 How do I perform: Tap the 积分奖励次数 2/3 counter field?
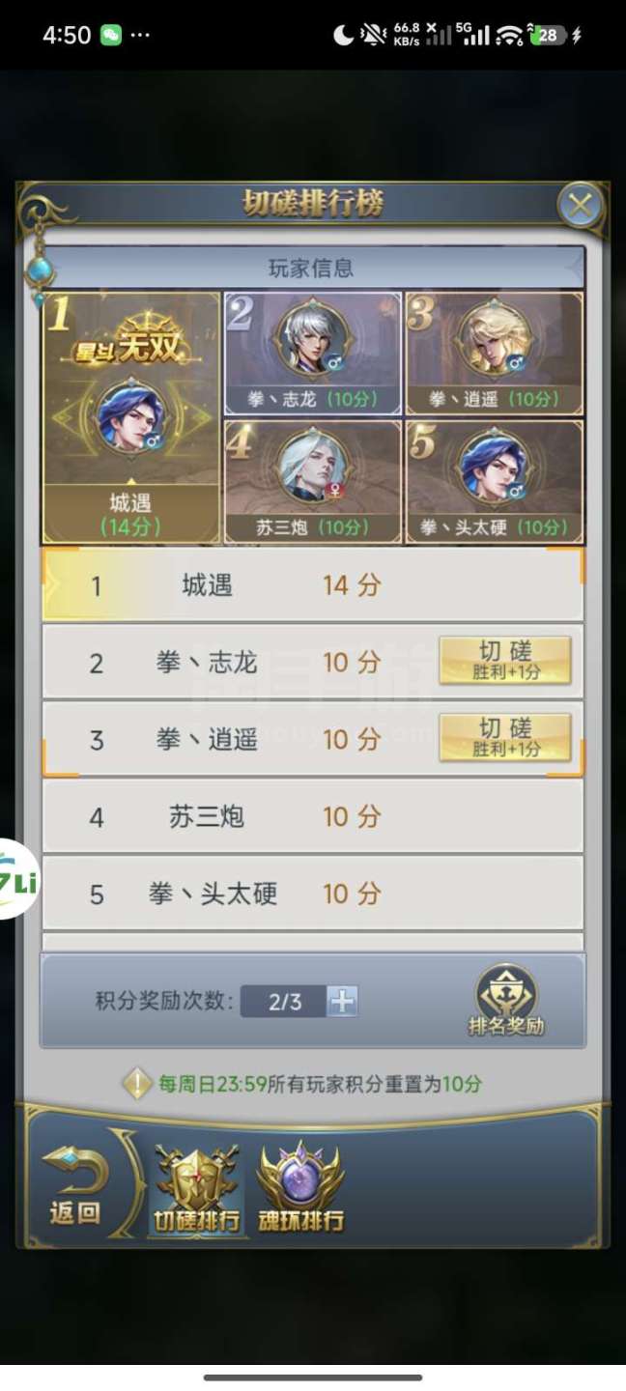click(x=284, y=1002)
